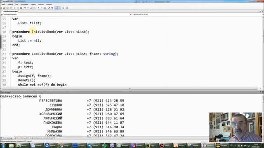Click the Open file toolbar icon

pos(4,8)
